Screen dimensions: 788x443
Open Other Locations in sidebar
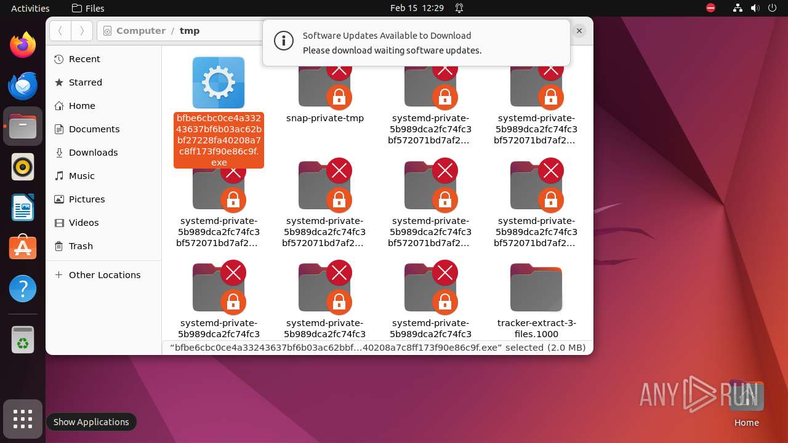point(103,275)
